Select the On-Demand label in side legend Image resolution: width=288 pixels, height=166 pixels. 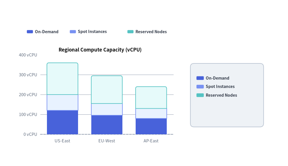217,78
